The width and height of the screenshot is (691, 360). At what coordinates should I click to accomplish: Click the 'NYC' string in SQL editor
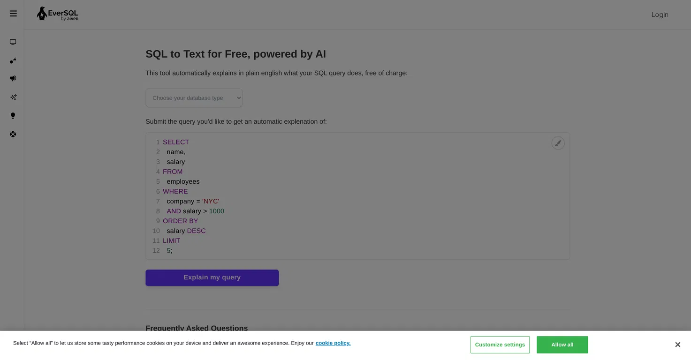pos(211,201)
